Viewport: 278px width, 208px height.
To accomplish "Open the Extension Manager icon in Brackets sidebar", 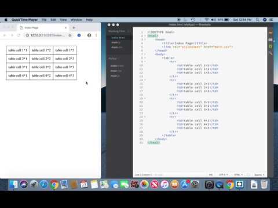I will pos(270,40).
